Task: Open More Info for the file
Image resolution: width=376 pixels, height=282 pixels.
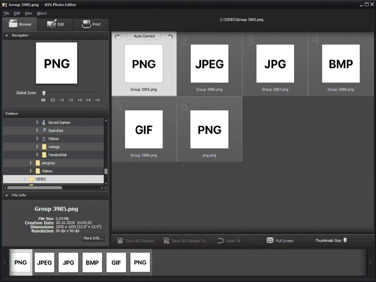Action: point(93,238)
